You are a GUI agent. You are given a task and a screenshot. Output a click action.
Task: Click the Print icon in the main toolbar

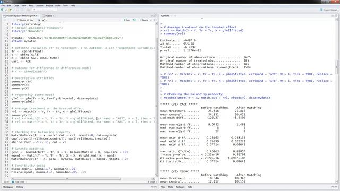(28, 10)
